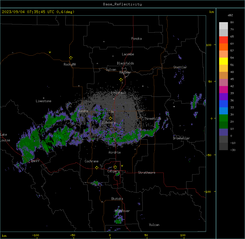Select the RedDeer label
Screen dimensions: 245x239
(x=125, y=72)
